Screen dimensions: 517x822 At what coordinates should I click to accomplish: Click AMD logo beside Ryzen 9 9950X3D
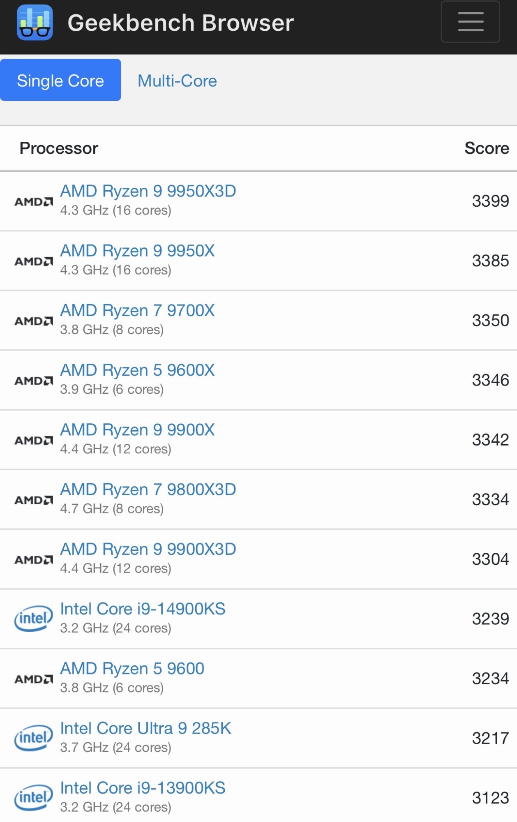pos(34,201)
